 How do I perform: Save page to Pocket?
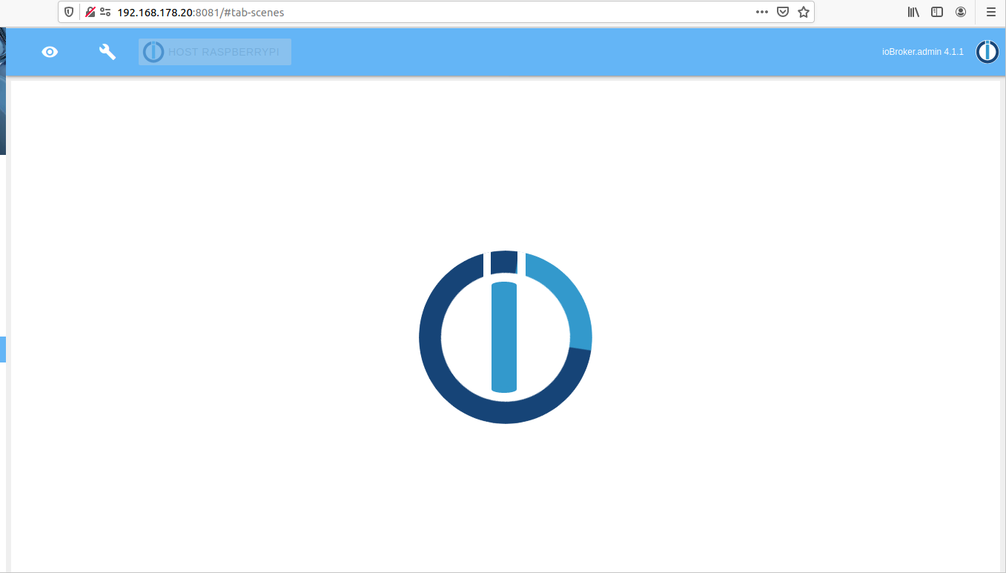click(783, 12)
